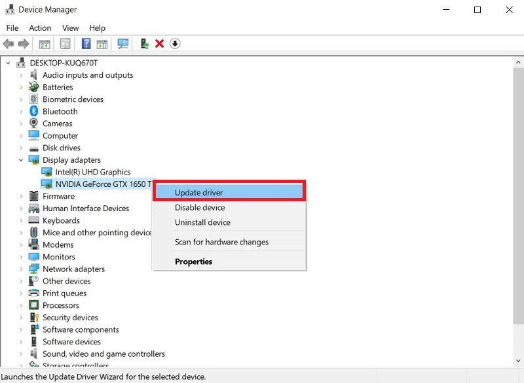Expand the Computer category
This screenshot has width=524, height=383.
point(21,136)
